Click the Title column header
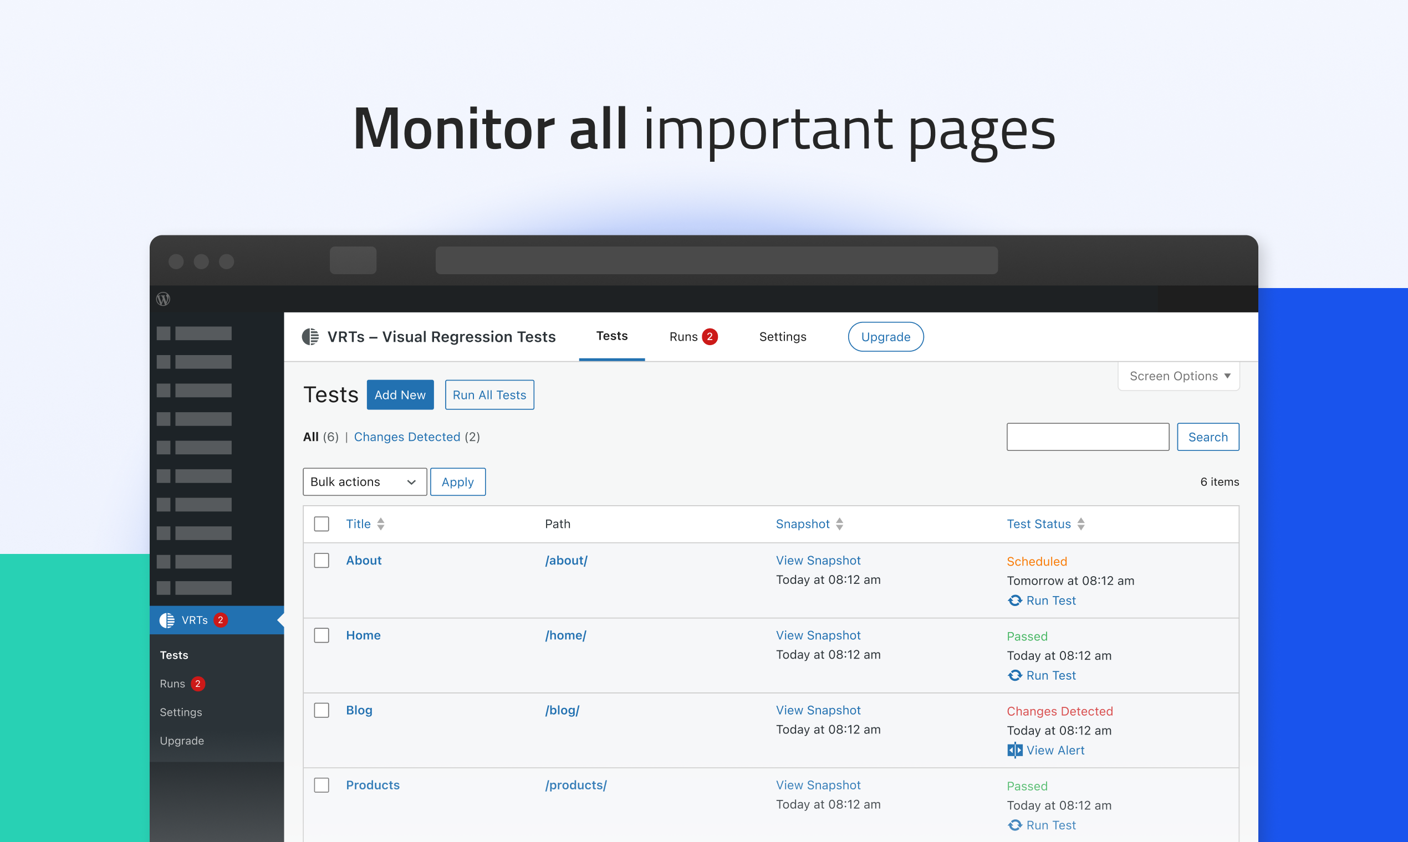 pos(358,523)
